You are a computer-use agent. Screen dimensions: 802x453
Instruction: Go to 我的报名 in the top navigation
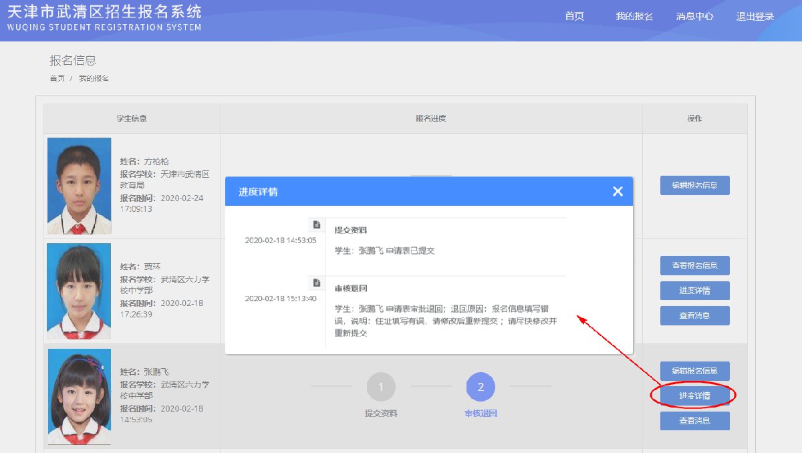634,16
